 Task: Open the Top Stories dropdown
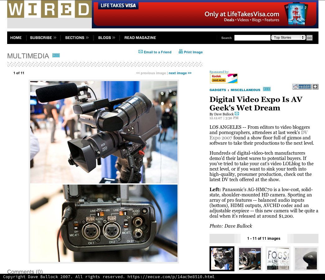(288, 37)
